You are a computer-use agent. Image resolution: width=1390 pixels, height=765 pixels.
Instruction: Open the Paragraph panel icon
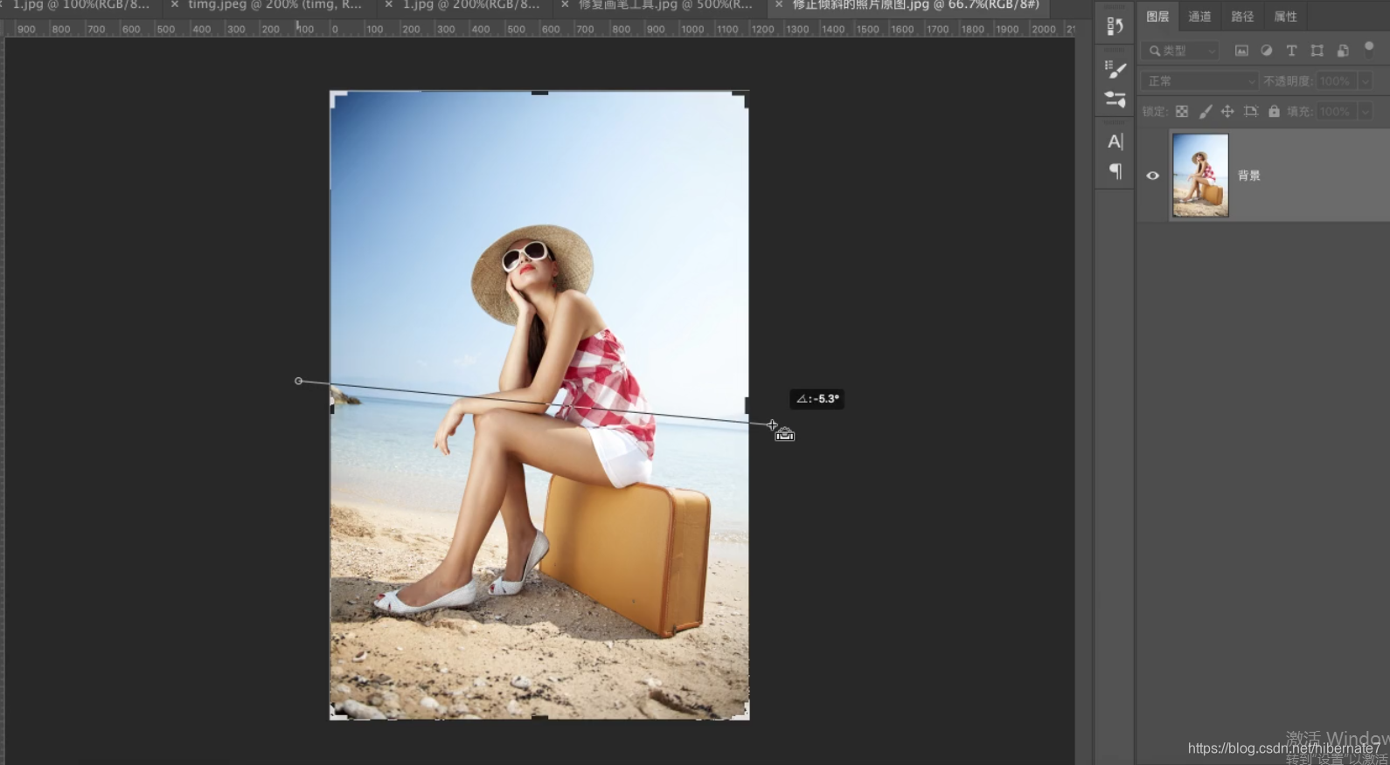[x=1115, y=171]
